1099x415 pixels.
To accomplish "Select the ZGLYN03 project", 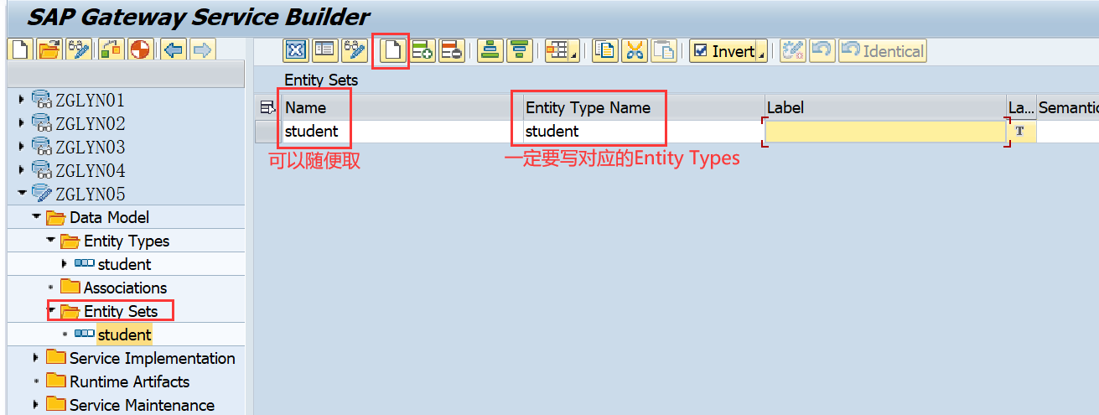I will (90, 148).
